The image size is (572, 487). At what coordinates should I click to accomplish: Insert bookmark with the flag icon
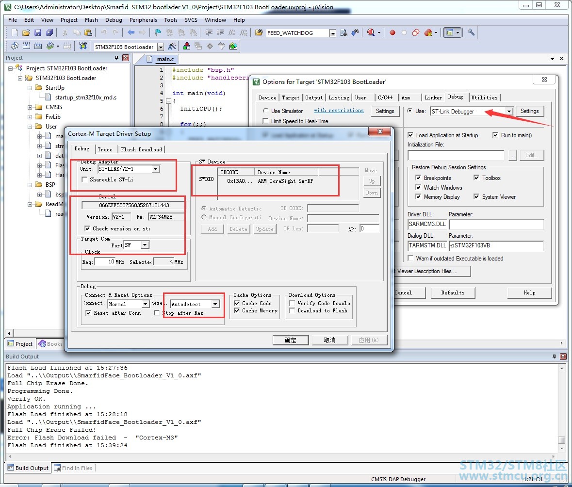(x=158, y=32)
